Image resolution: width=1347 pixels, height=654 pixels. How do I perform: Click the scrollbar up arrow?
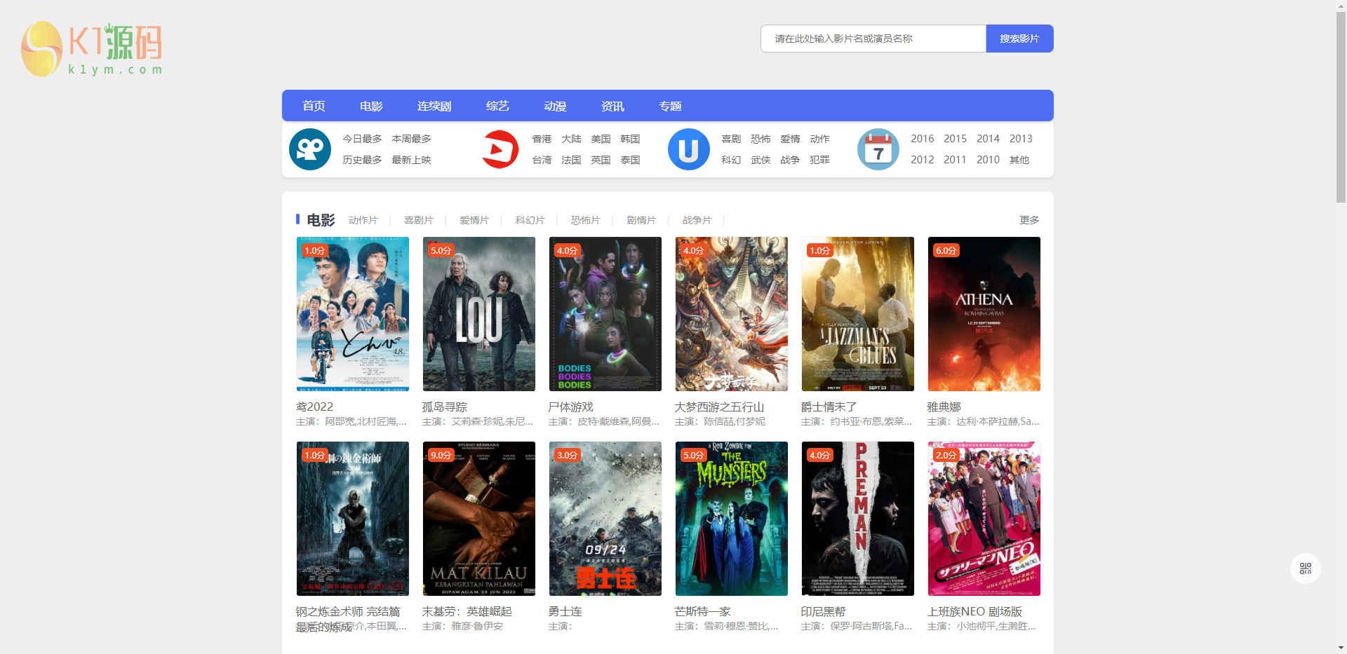coord(1341,6)
